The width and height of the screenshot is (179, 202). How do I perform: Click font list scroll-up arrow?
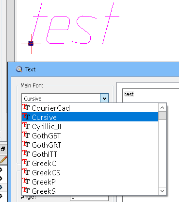162,107
